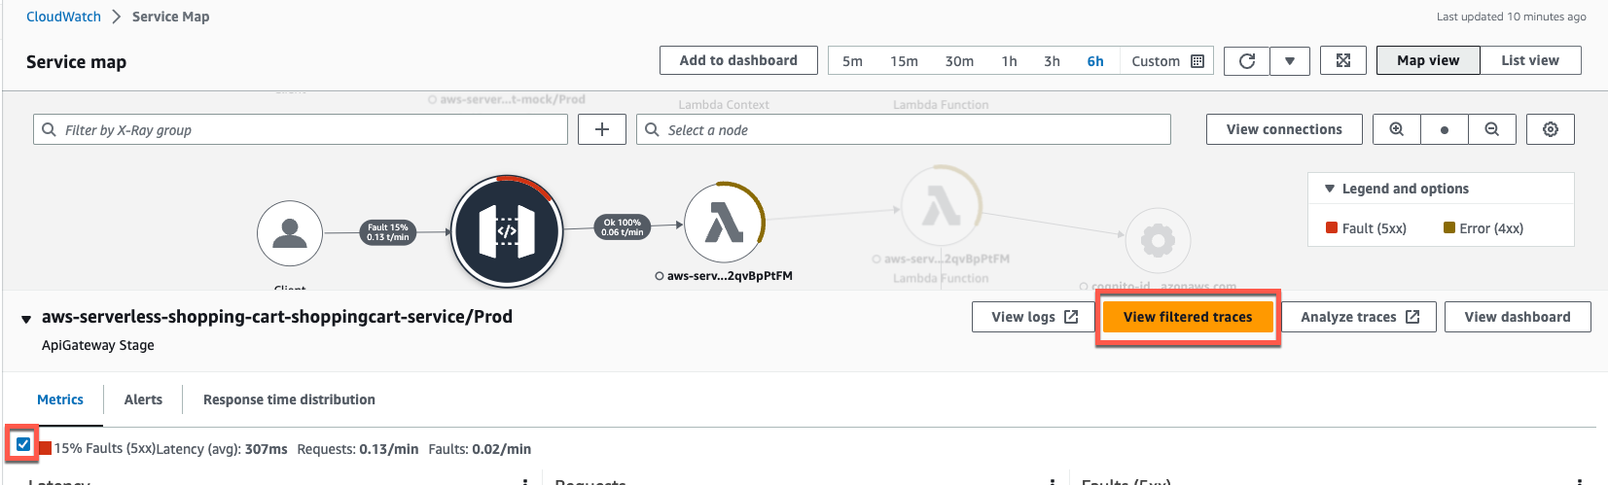
Task: Select the 6h time range
Action: tap(1095, 61)
